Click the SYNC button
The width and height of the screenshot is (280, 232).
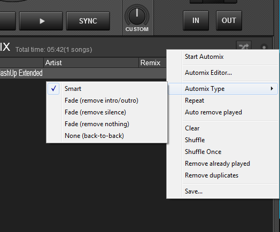(x=88, y=21)
